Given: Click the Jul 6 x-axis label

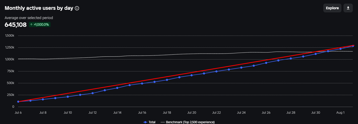Looking at the screenshot, I should coord(18,113).
